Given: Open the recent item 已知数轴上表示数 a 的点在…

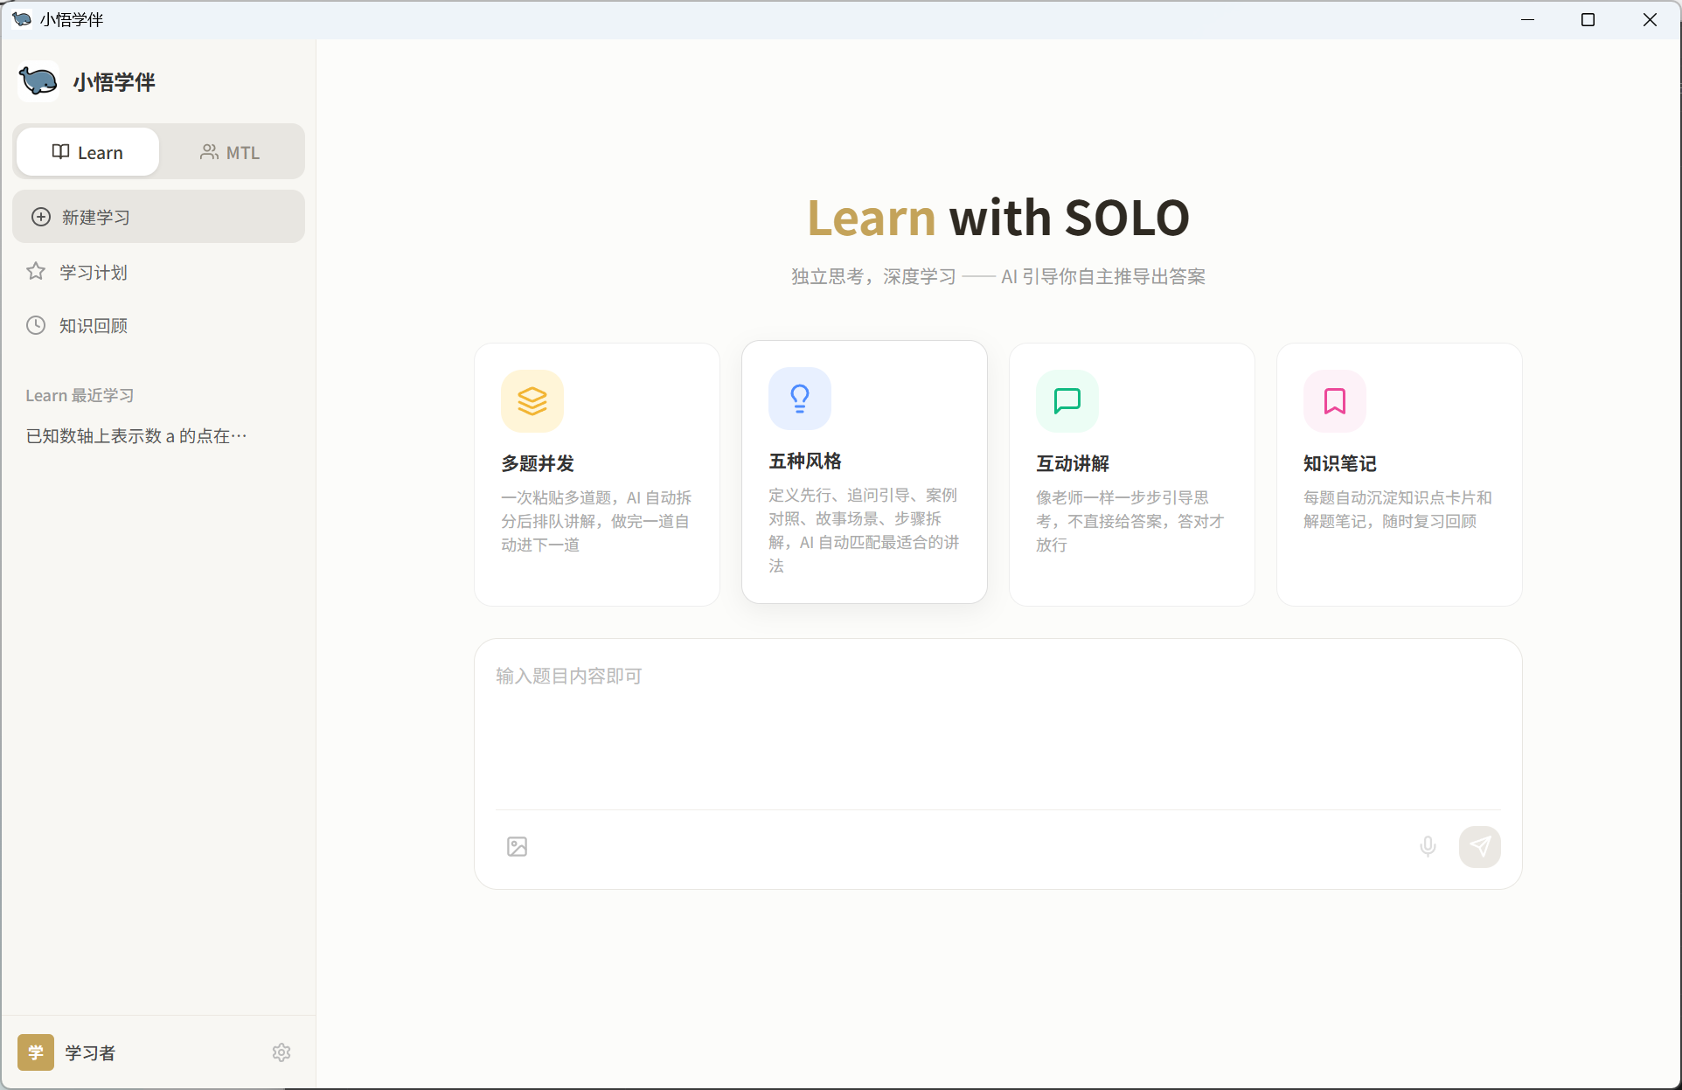Looking at the screenshot, I should point(136,435).
